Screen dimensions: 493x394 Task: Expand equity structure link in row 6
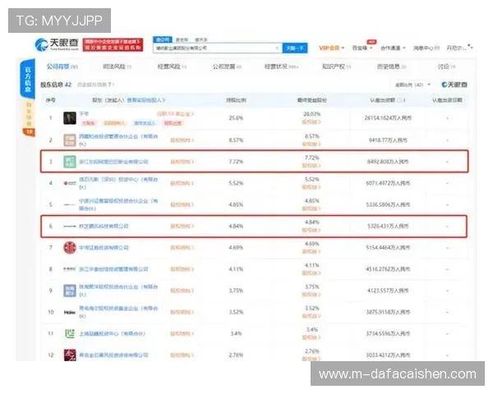(182, 227)
